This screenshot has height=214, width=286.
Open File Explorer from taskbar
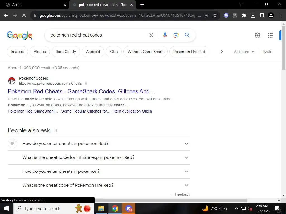point(101,208)
